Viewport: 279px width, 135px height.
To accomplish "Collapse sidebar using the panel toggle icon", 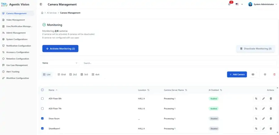I will pyautogui.click(x=41, y=4).
